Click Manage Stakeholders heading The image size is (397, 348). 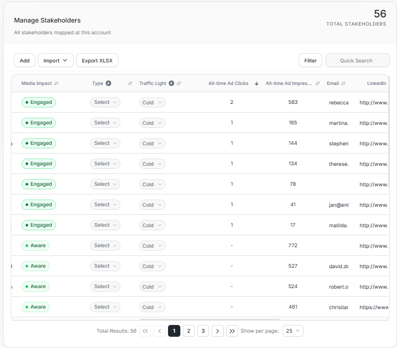pyautogui.click(x=47, y=20)
